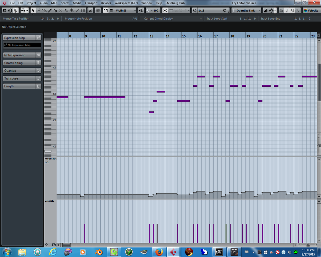Select the Time Warp tool
Screen dimensions: 321x257
pos(83,11)
